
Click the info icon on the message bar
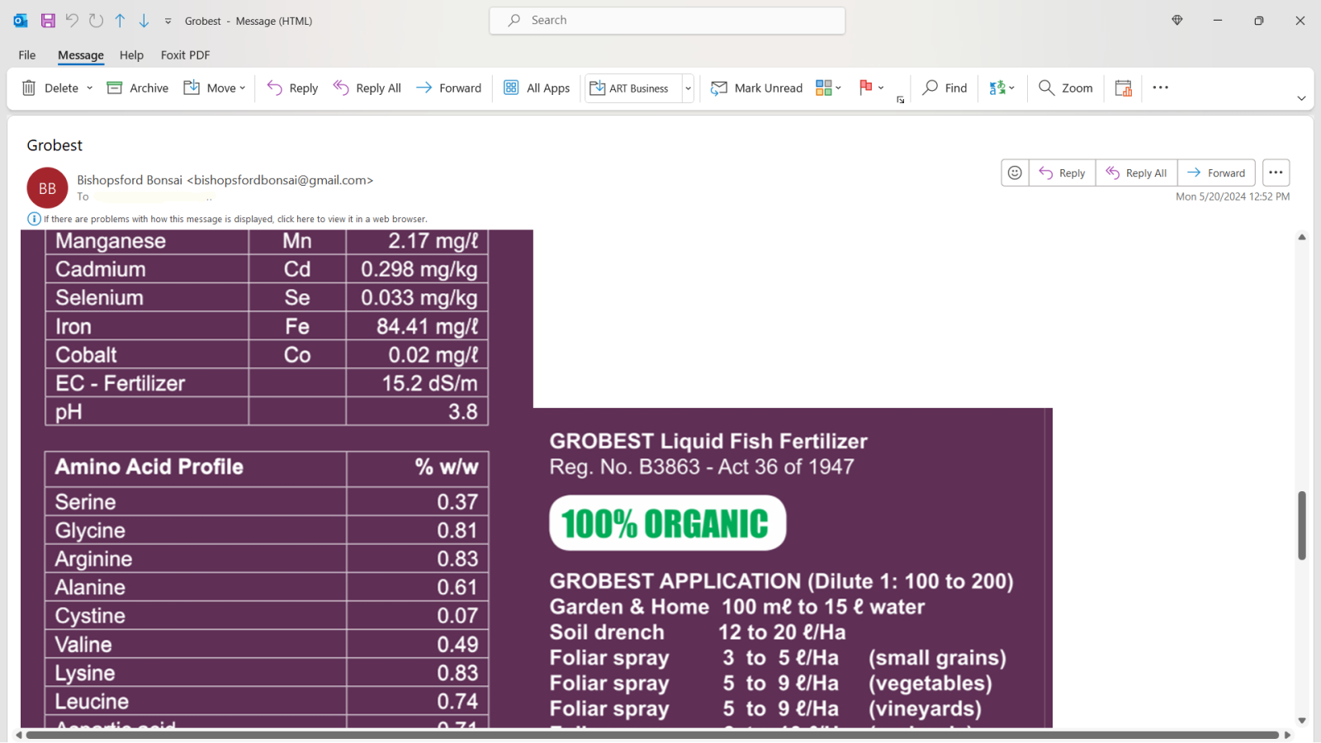coord(34,219)
